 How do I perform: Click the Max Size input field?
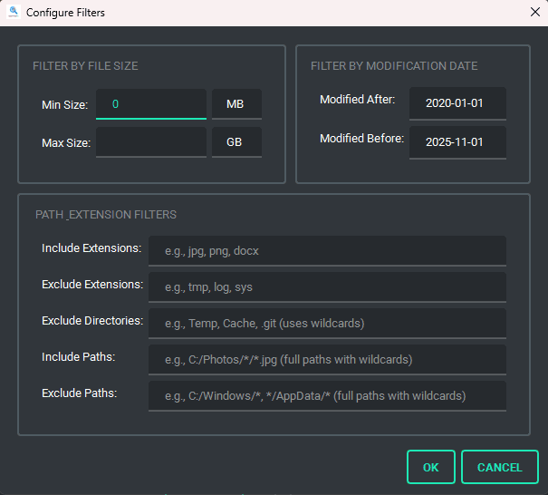(x=151, y=142)
